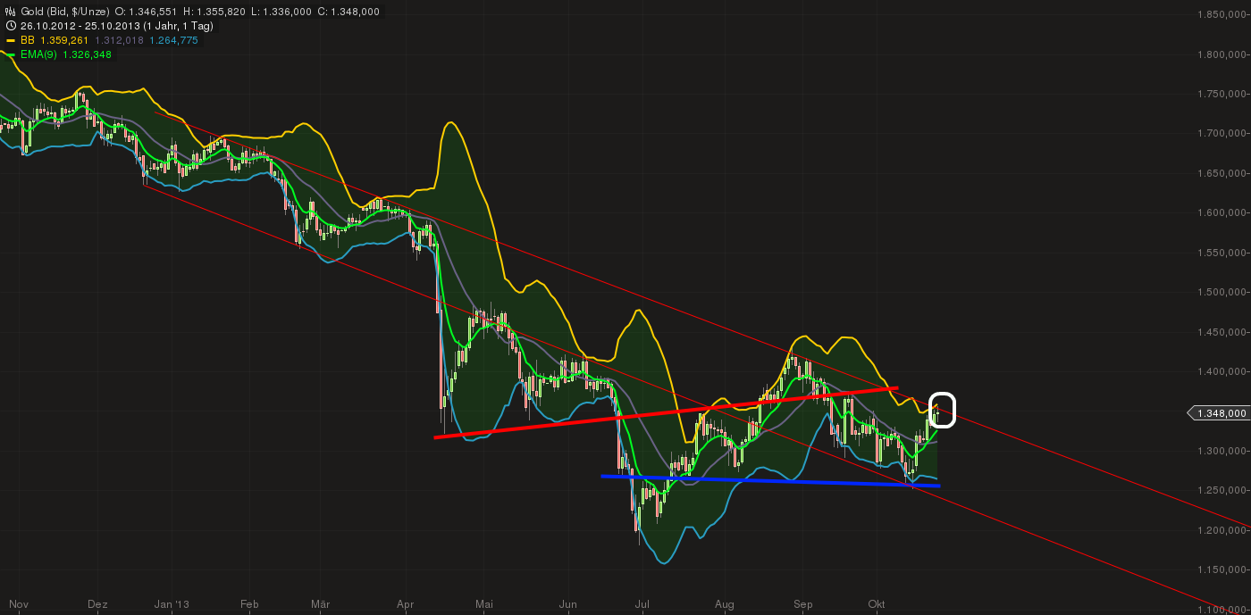Click the 'Mai' month label on time axis
This screenshot has height=615, width=1251.
(484, 604)
